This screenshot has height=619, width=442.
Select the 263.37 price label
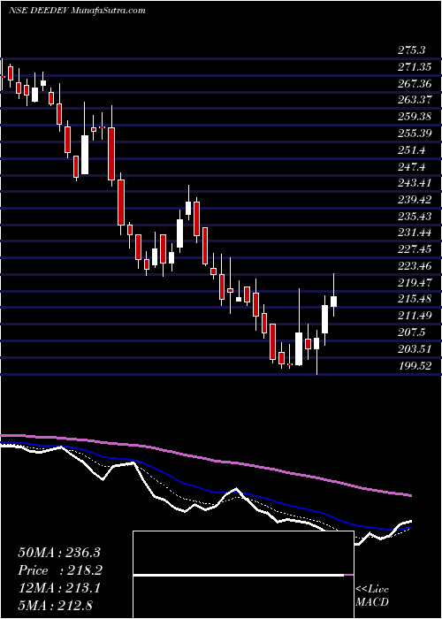pyautogui.click(x=414, y=100)
